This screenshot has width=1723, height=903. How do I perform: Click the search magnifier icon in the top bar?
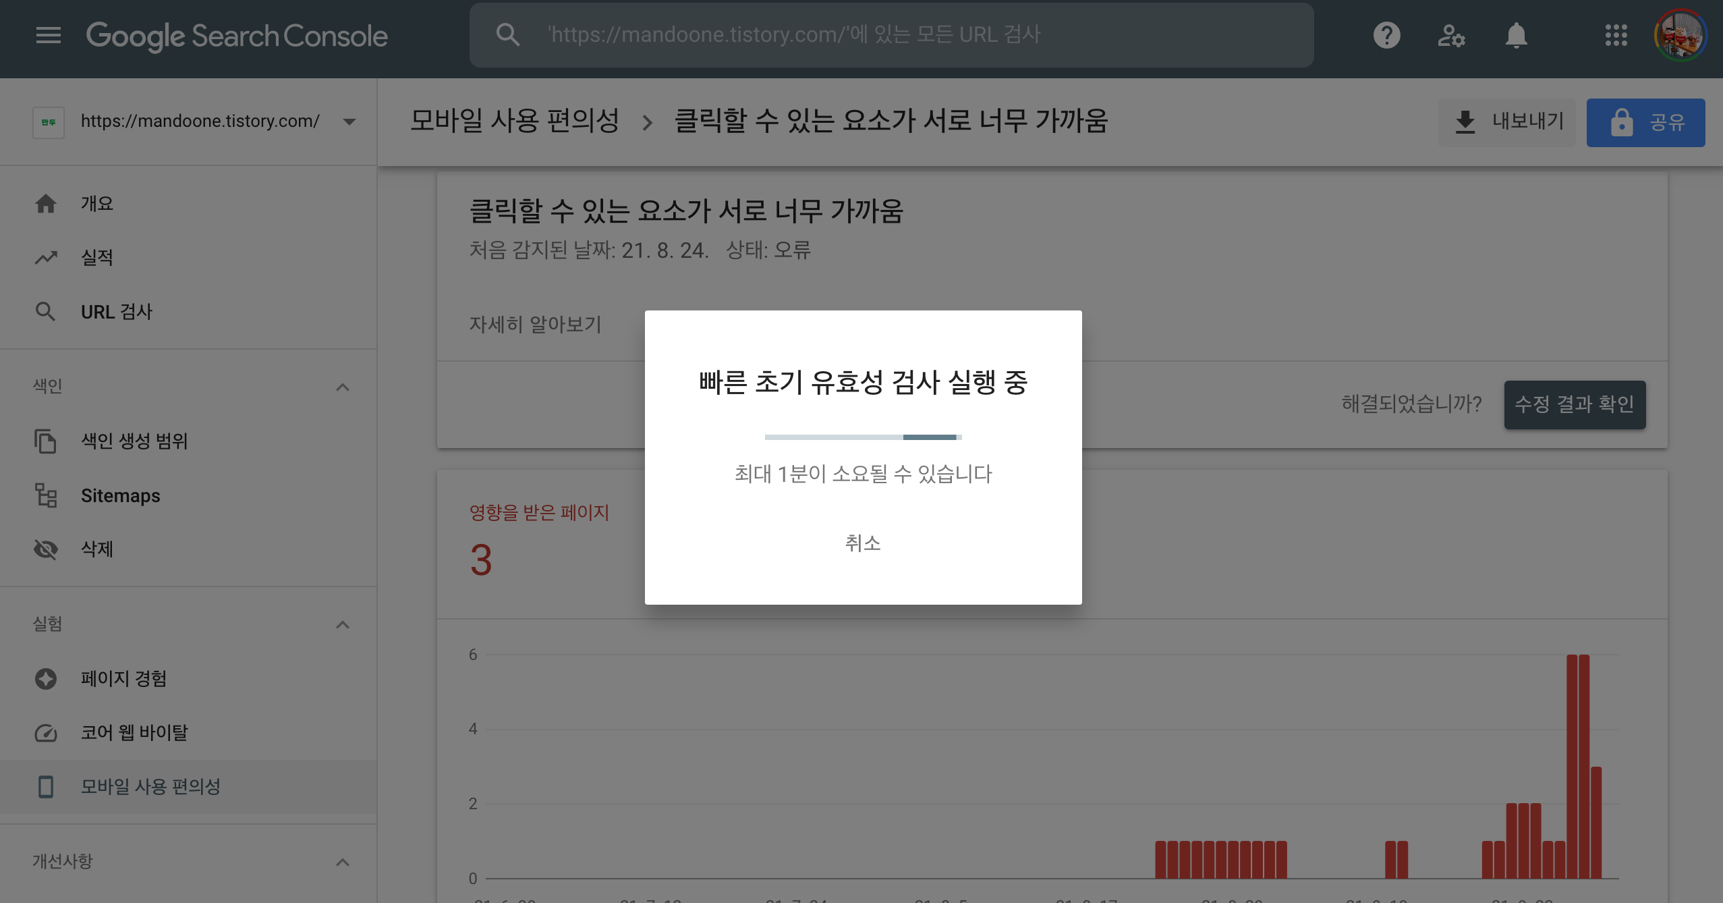tap(507, 34)
